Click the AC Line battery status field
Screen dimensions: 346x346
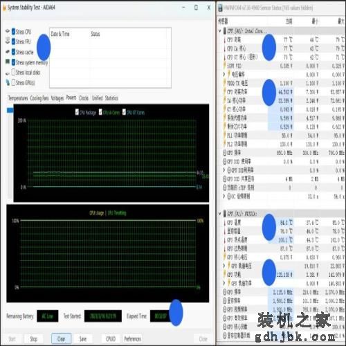point(47,316)
